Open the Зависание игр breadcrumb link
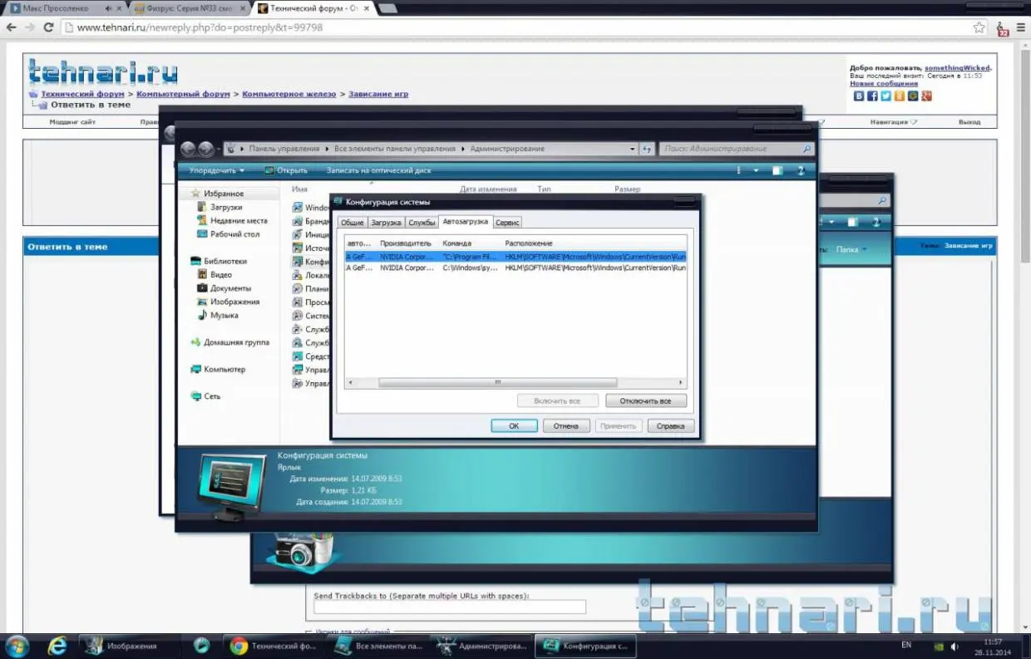The image size is (1031, 659). [378, 94]
